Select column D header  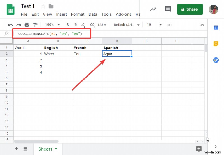pyautogui.click(x=117, y=41)
